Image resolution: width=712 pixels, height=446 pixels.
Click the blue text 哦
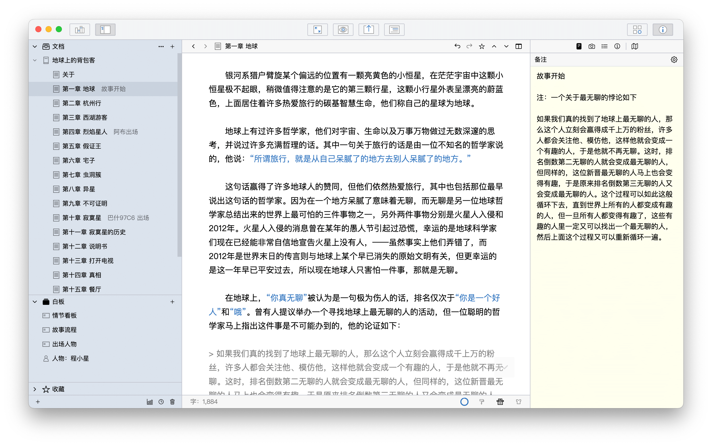238,311
